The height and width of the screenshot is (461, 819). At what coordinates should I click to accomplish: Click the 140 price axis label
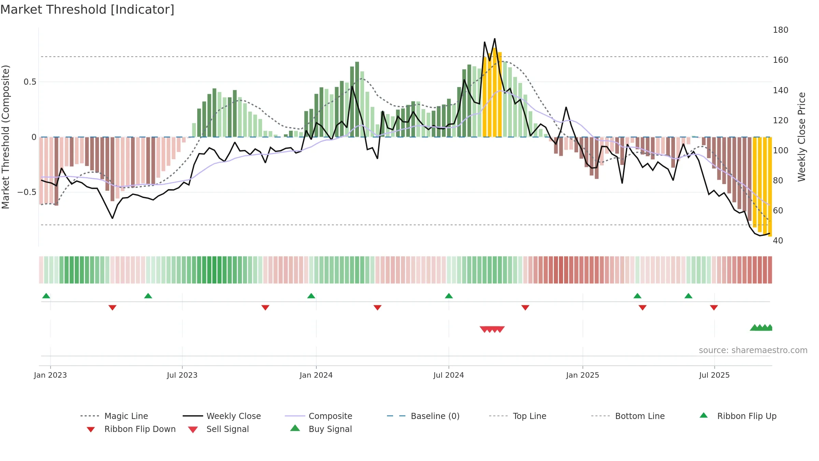coord(780,90)
